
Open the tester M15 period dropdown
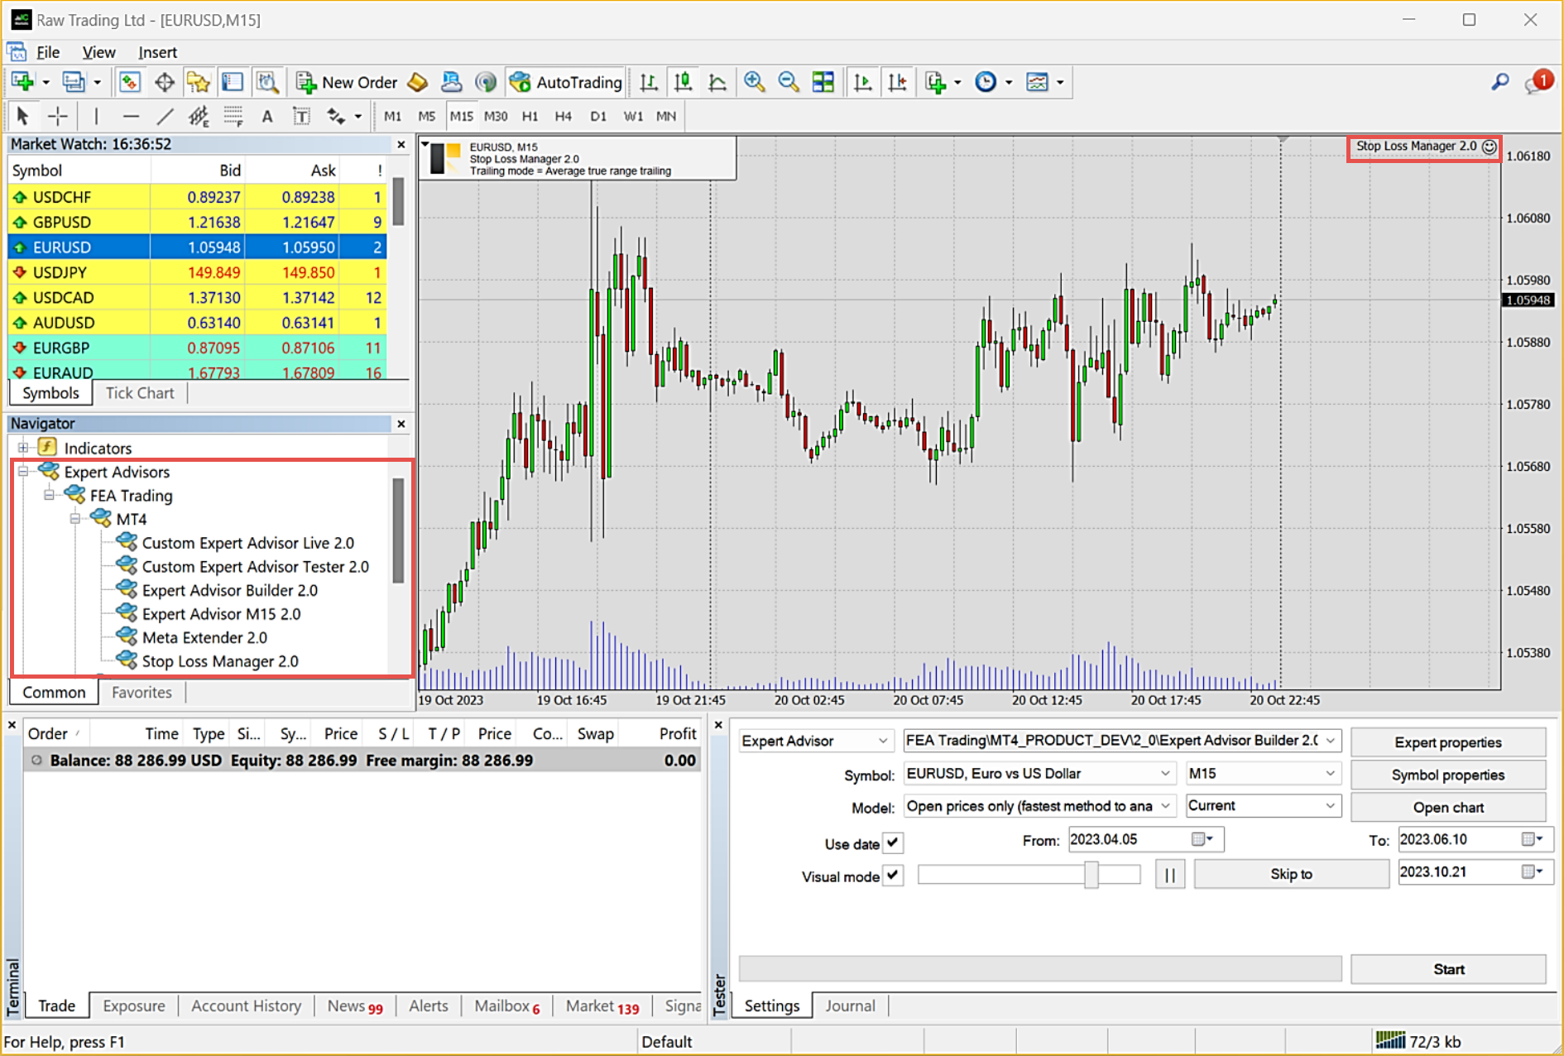coord(1263,773)
